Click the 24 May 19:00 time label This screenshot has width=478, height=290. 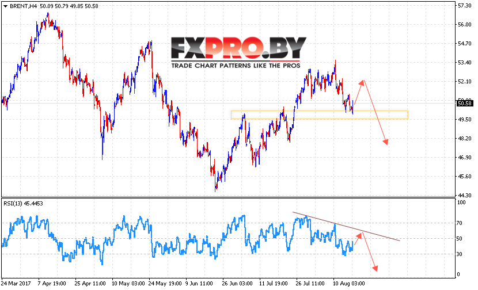[165, 284]
